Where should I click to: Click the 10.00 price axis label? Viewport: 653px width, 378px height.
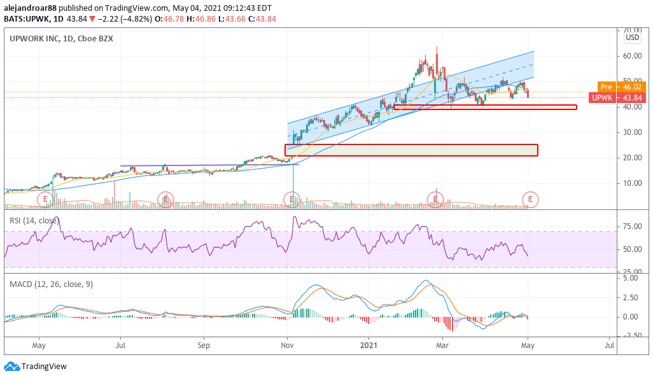tap(632, 183)
